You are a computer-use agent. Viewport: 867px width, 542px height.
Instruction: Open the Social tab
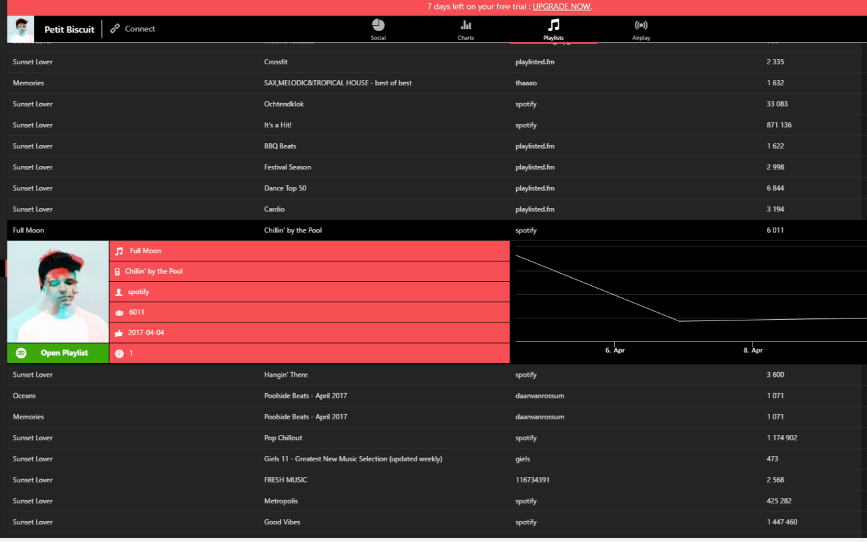point(378,29)
